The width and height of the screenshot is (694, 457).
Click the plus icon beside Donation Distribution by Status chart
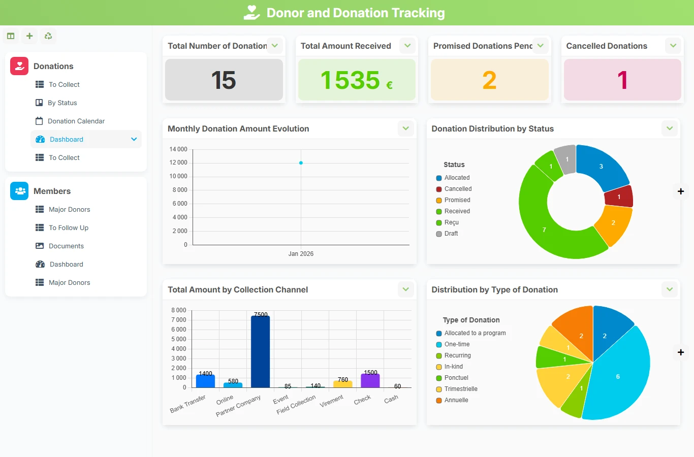pyautogui.click(x=681, y=191)
